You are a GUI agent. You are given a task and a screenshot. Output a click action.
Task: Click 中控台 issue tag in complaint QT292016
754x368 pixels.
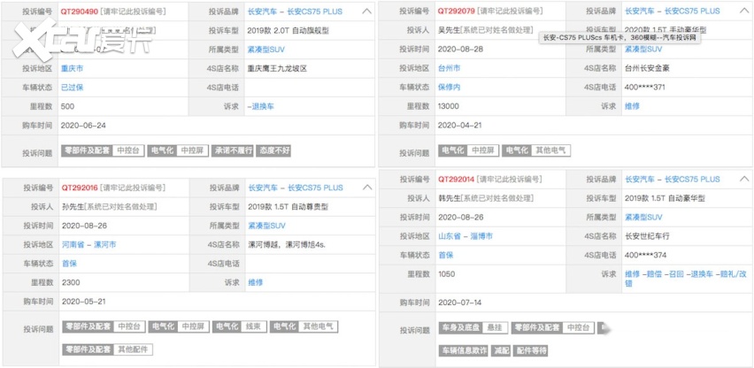coord(129,326)
